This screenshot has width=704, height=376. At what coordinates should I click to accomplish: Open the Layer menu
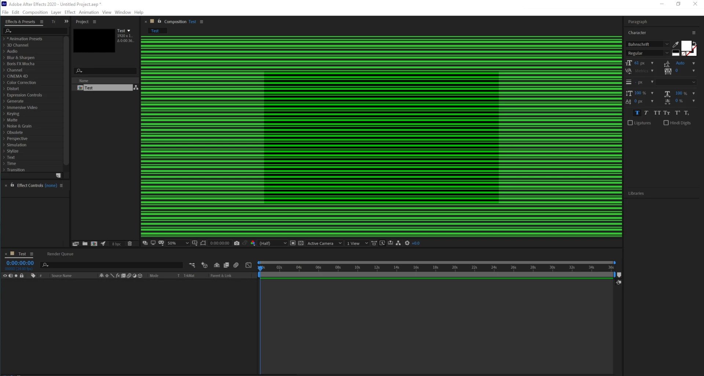[x=56, y=12]
